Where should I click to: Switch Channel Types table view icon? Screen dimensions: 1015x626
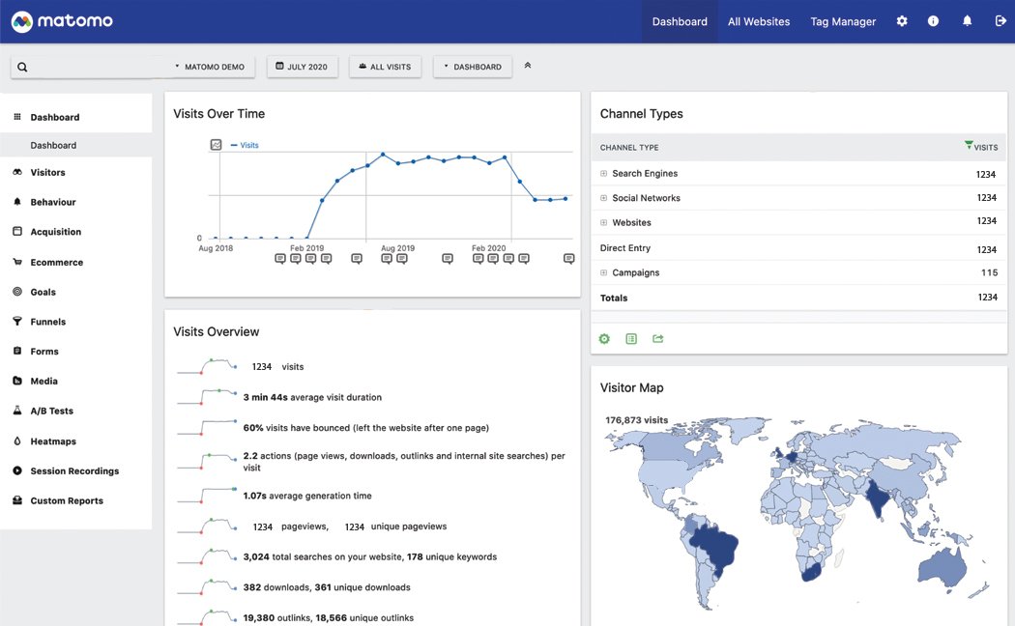click(x=631, y=339)
